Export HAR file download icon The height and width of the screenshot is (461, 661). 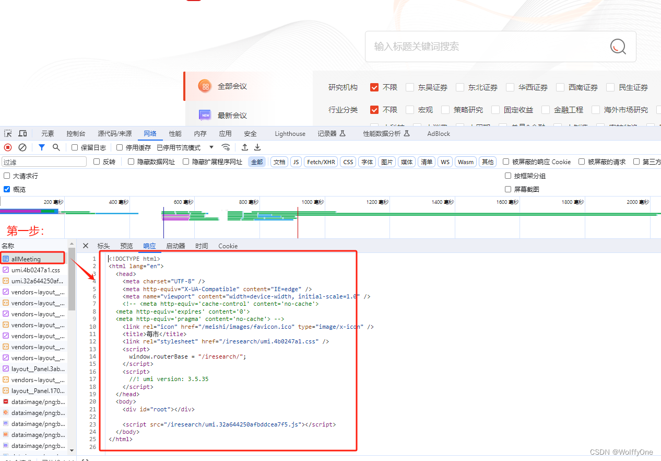257,147
